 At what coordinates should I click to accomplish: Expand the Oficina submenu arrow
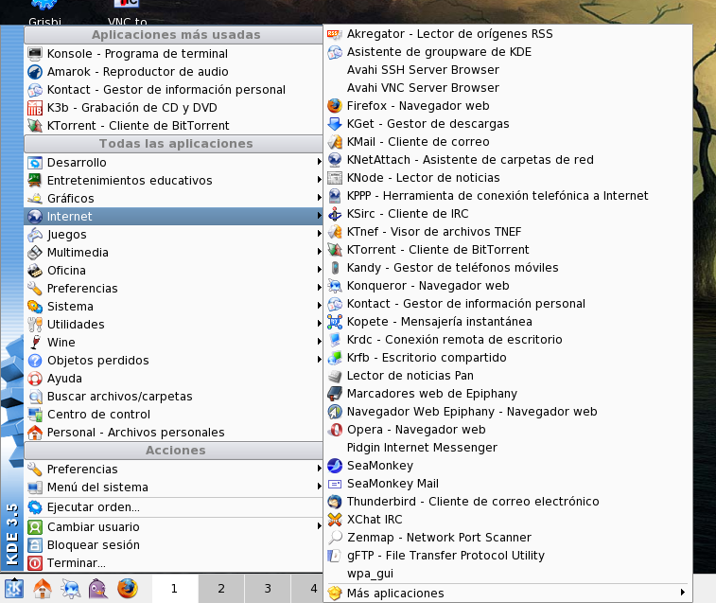coord(319,269)
